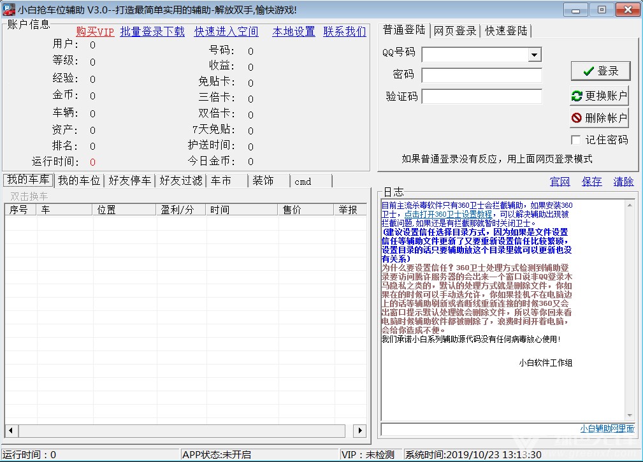Select the 车市 tab
Viewport: 643px width, 462px height.
tap(227, 181)
